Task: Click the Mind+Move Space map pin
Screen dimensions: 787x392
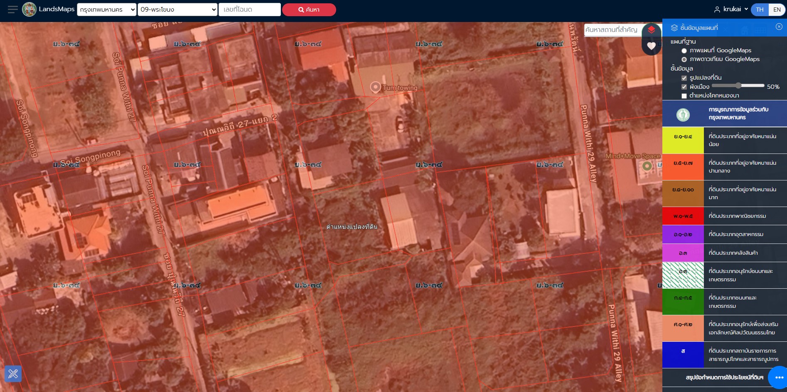Action: pos(647,166)
